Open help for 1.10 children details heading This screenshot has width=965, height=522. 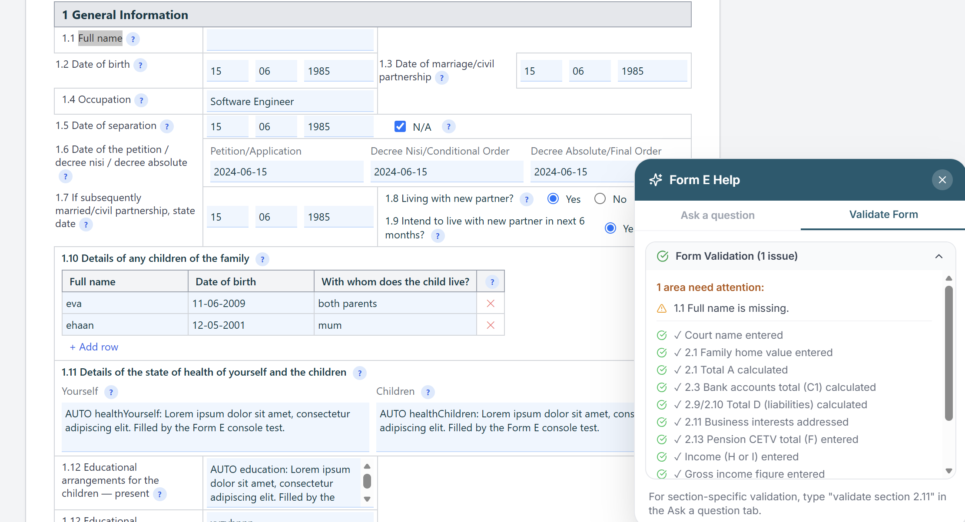pyautogui.click(x=262, y=259)
